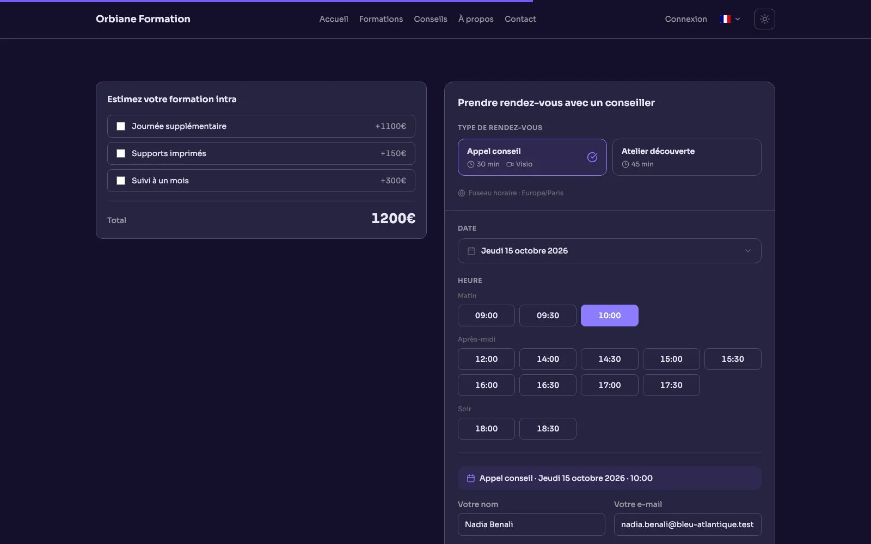Choose the Atelier découverte appointment type

click(687, 157)
